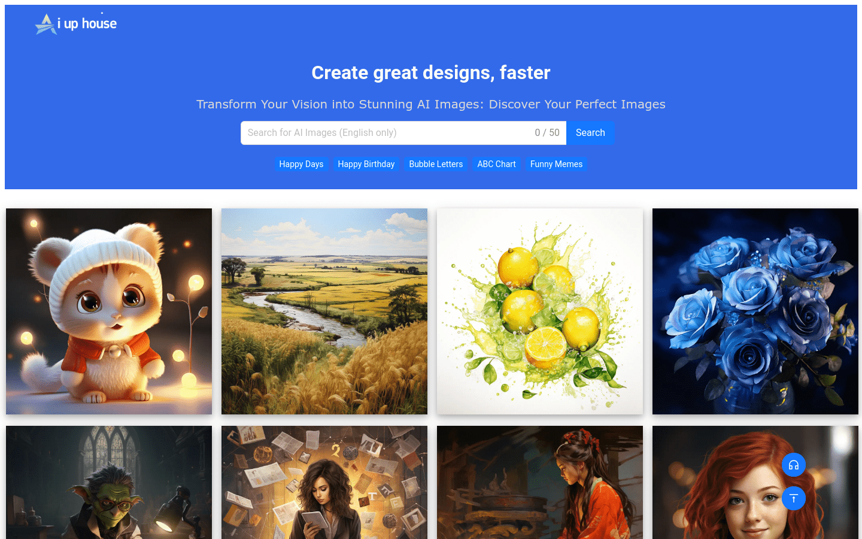Viewport: 862px width, 539px height.
Task: Click the 'Create great designs, faster' heading
Action: pos(431,72)
